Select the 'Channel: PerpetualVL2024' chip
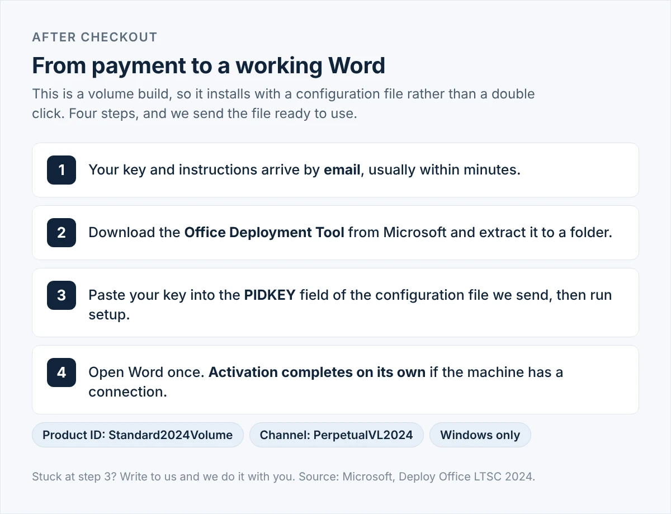The image size is (671, 514). pyautogui.click(x=337, y=435)
